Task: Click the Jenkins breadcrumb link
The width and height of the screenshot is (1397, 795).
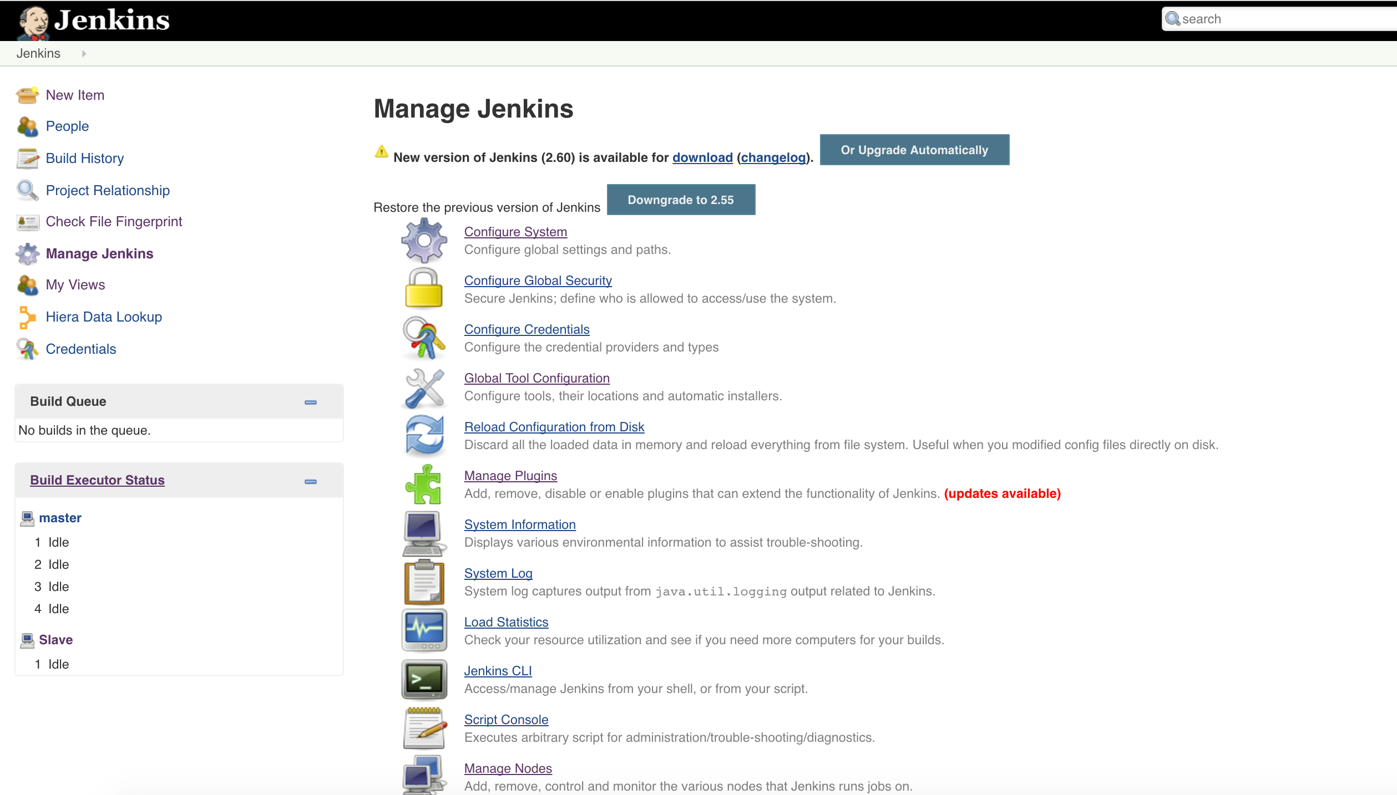Action: [x=38, y=54]
